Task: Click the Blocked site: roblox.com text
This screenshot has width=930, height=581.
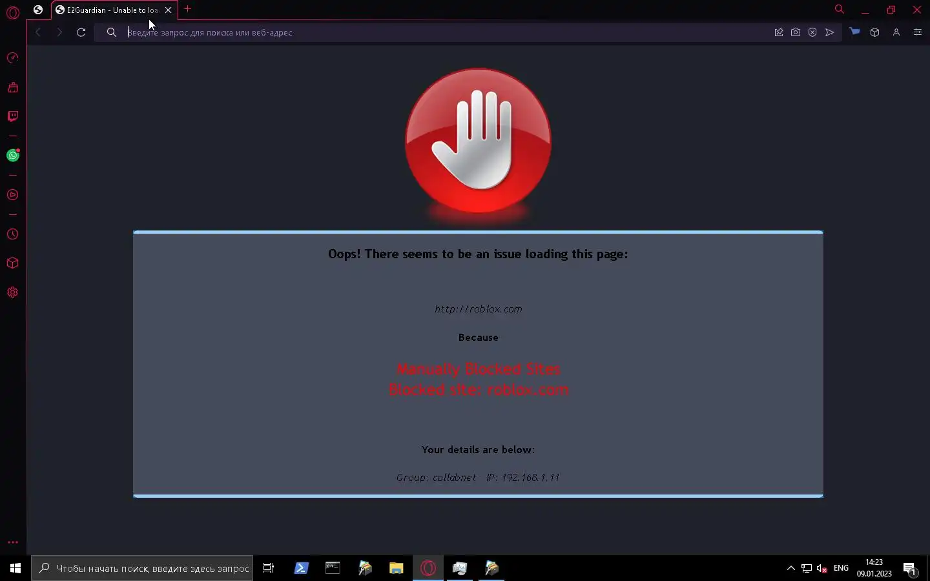Action: (x=479, y=390)
